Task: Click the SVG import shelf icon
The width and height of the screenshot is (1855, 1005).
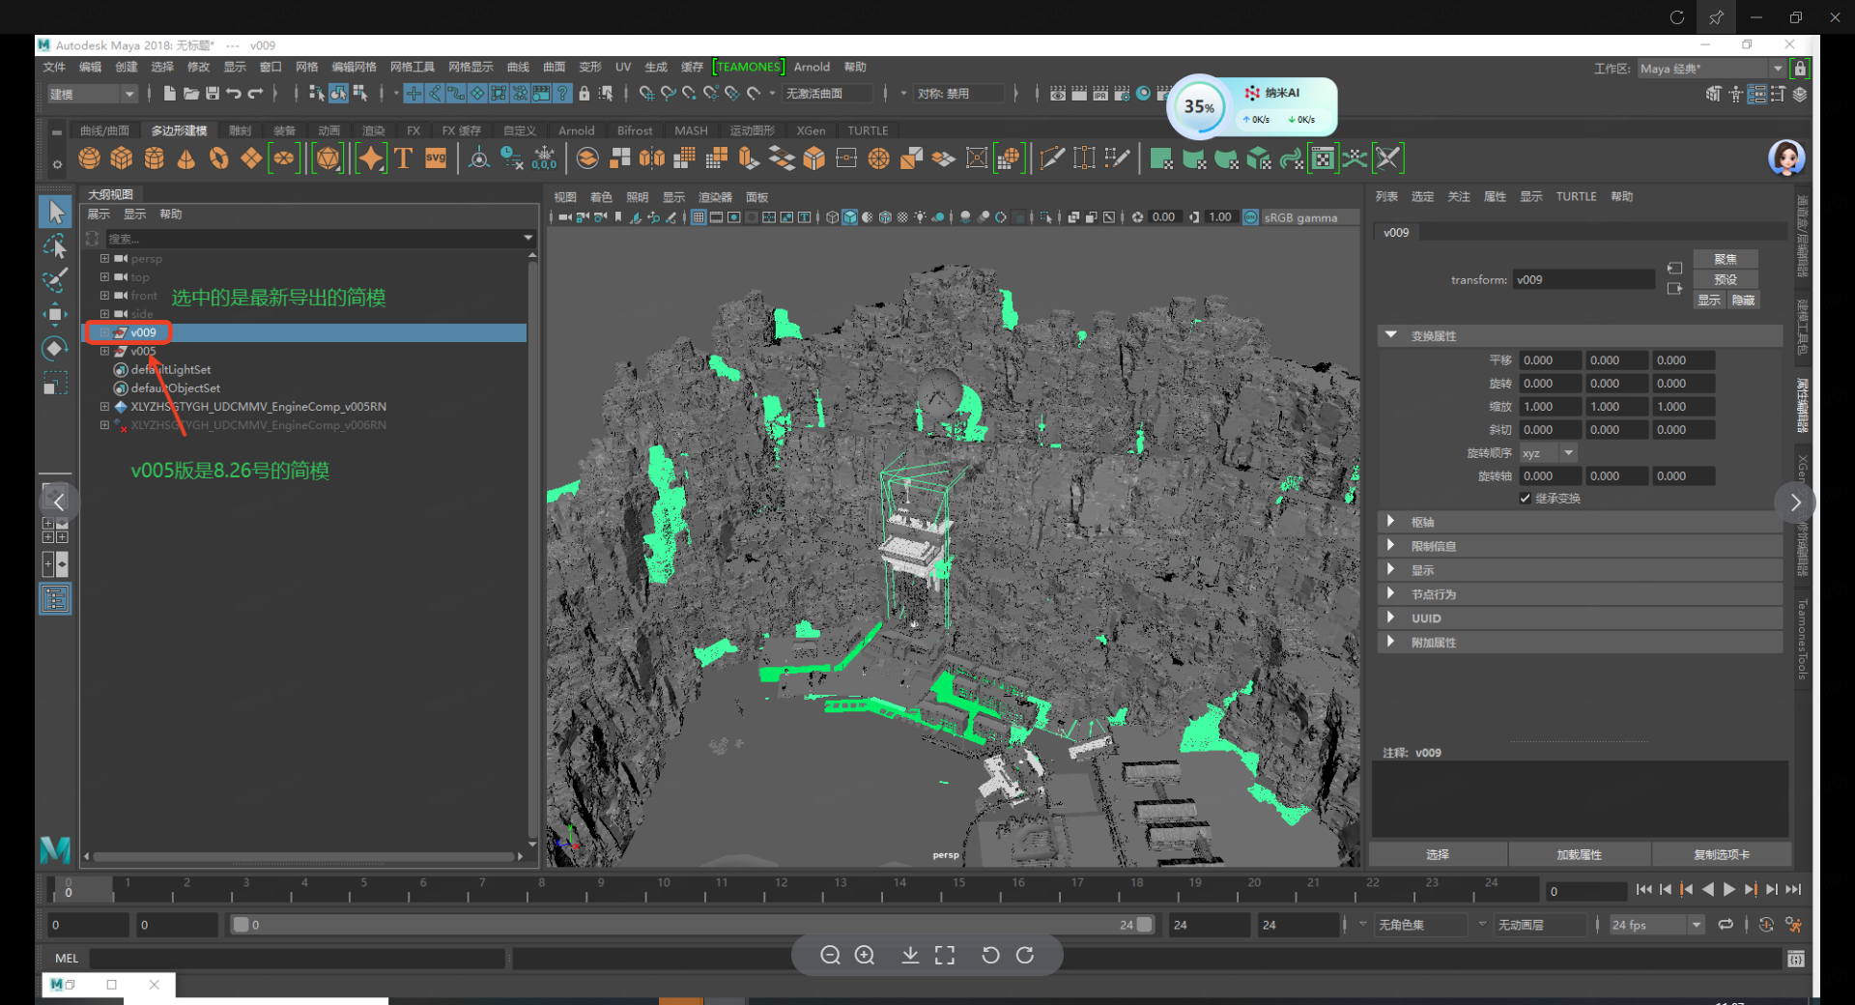Action: (x=436, y=158)
